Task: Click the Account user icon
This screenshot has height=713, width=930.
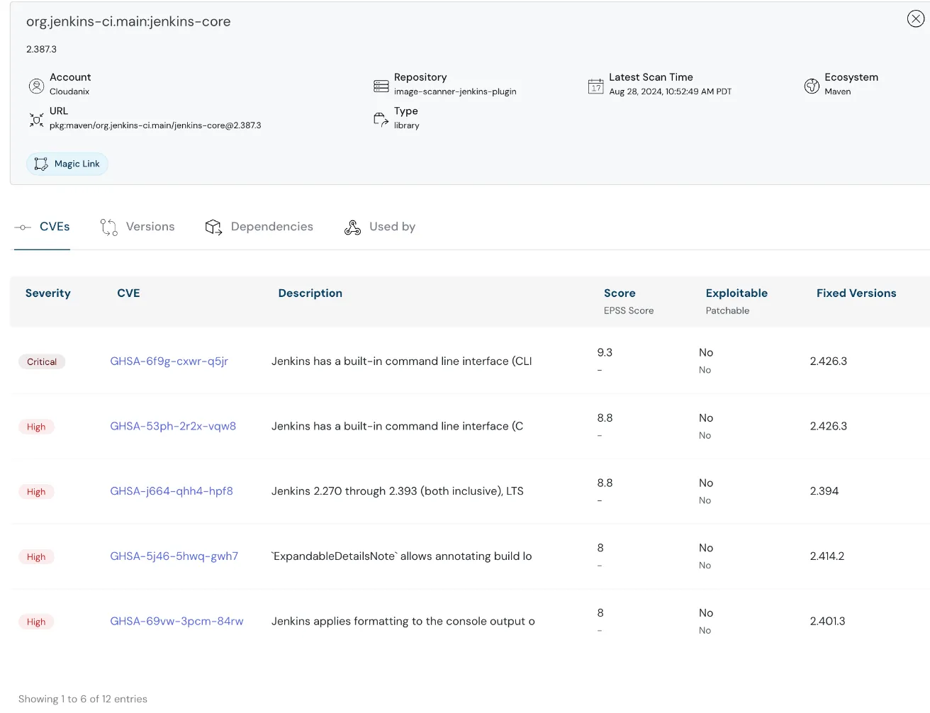Action: pos(36,86)
